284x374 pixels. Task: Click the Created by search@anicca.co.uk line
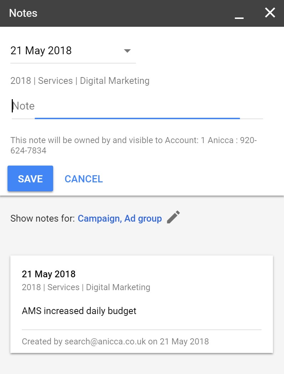pos(115,342)
